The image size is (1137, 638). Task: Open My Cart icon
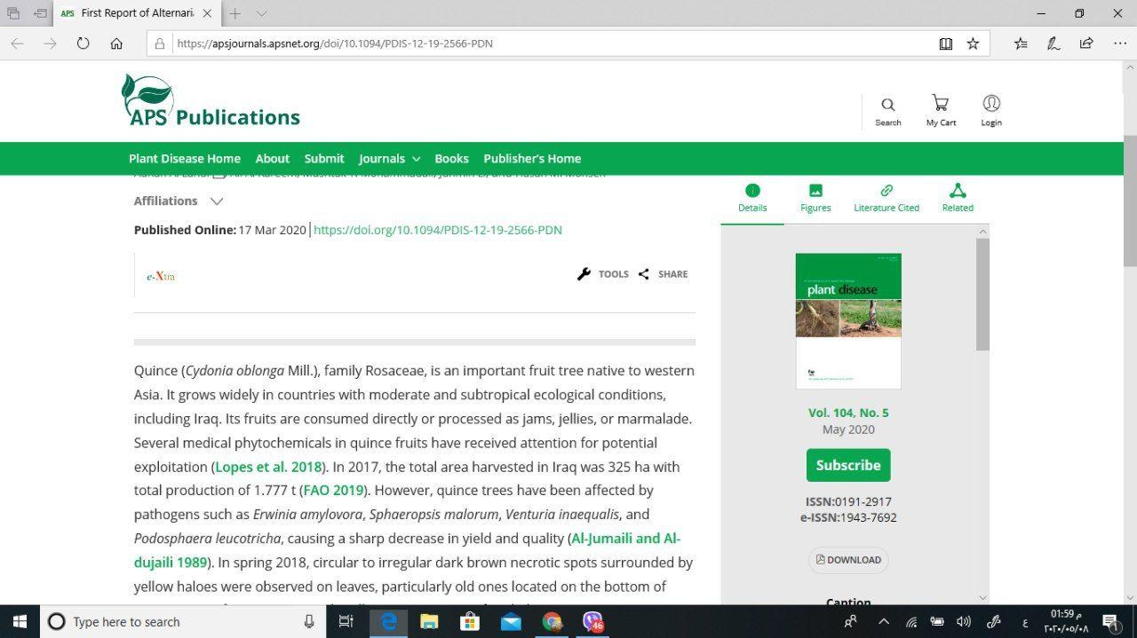[x=940, y=105]
